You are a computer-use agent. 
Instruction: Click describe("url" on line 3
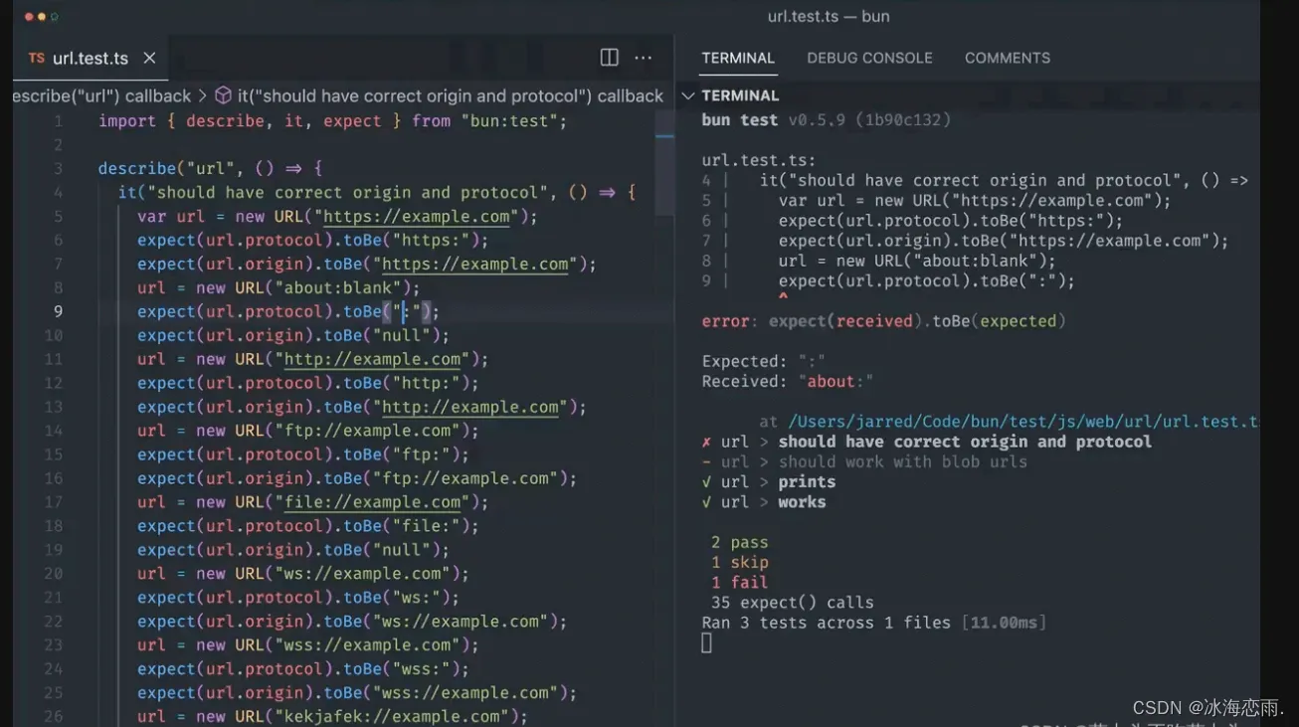[x=167, y=169]
